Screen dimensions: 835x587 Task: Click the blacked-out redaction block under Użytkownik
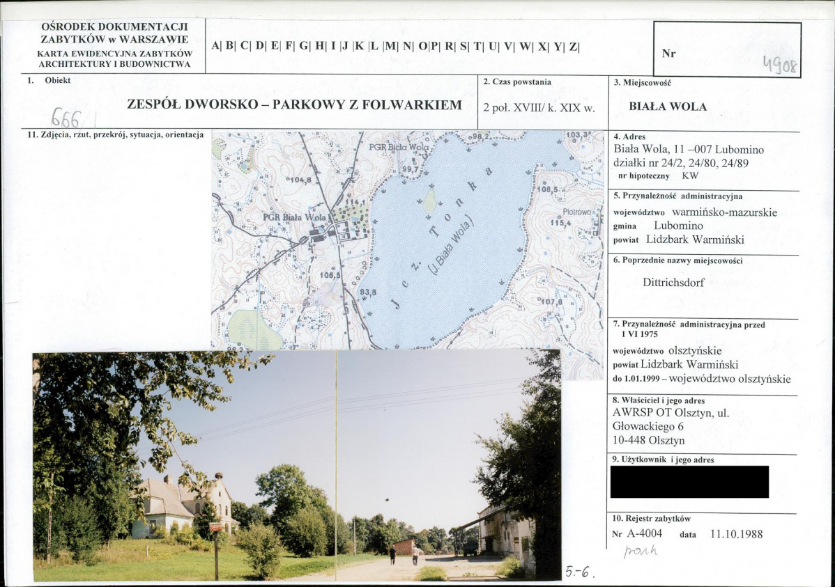[x=689, y=482]
